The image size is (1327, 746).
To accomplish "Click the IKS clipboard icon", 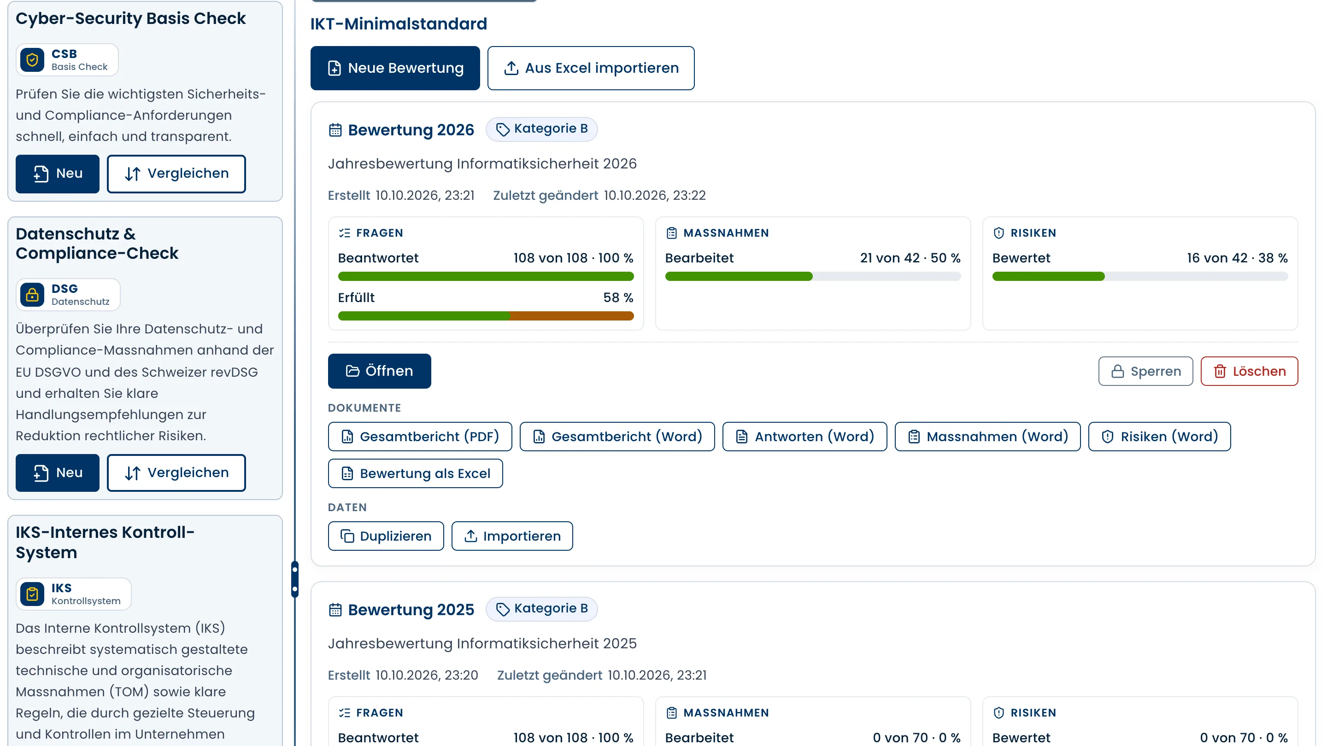I will tap(32, 594).
